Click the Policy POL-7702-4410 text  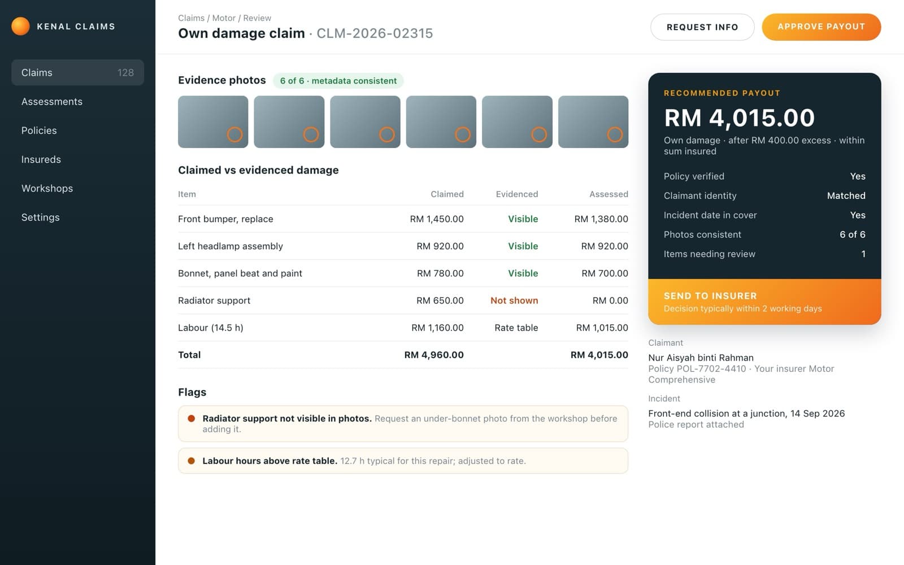(697, 368)
